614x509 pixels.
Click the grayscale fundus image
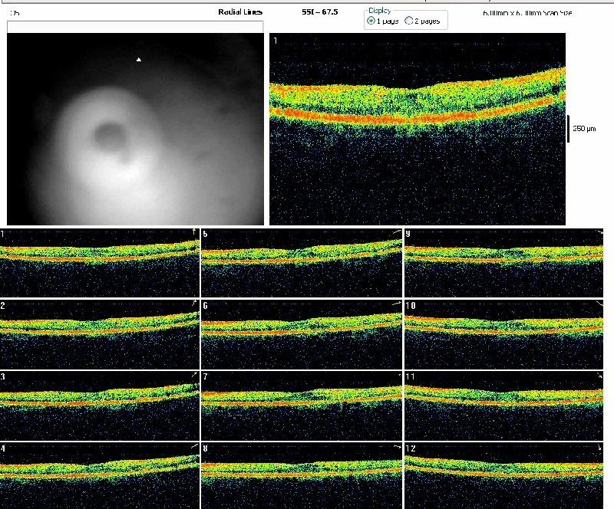click(x=135, y=130)
